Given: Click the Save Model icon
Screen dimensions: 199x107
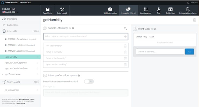Looking at the screenshot, I should point(48,9).
